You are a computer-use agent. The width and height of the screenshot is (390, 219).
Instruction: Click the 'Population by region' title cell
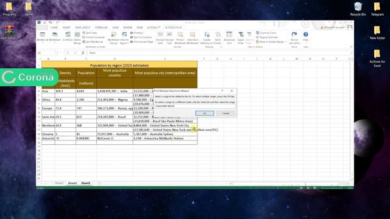click(x=119, y=65)
